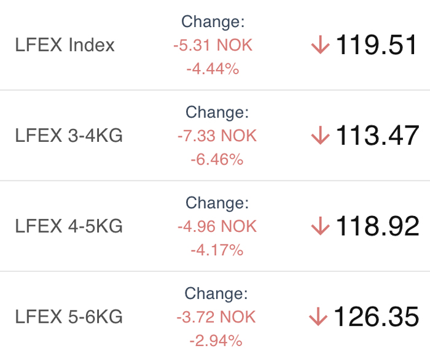Click the -6.46% percentage change
The image size is (430, 359).
(x=217, y=159)
